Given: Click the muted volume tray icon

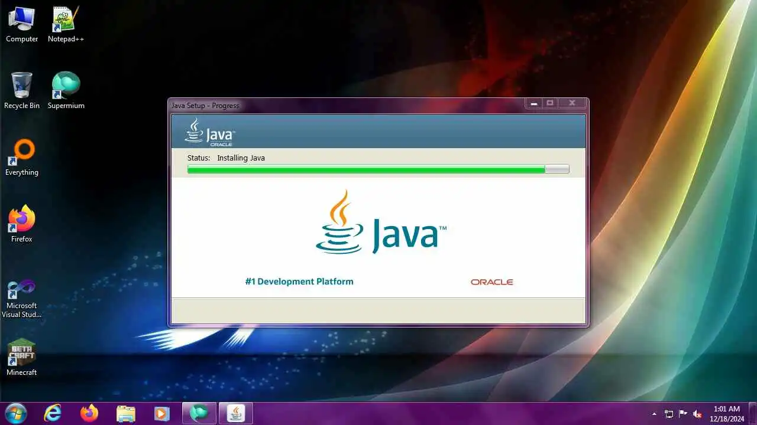Looking at the screenshot, I should 697,414.
